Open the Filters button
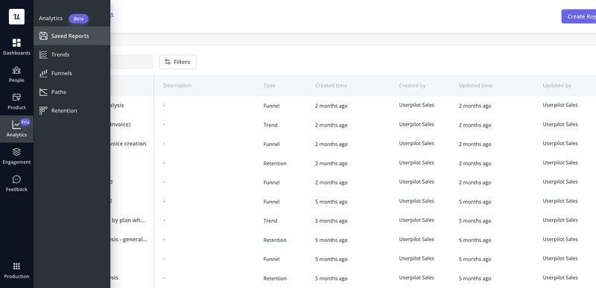This screenshot has height=288, width=596. (x=178, y=62)
